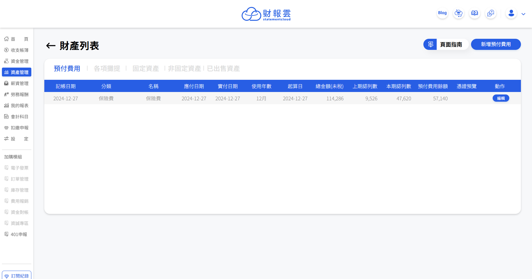Click the 頁面指南 signpost icon
This screenshot has width=532, height=279.
pos(430,44)
